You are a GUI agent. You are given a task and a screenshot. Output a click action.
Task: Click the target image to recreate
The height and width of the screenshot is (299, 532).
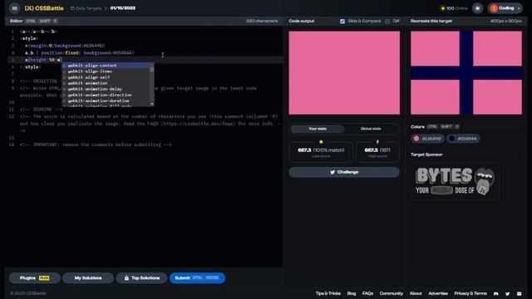[x=466, y=73]
